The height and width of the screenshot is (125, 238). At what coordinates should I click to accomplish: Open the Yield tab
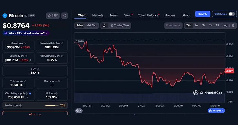(x=128, y=15)
